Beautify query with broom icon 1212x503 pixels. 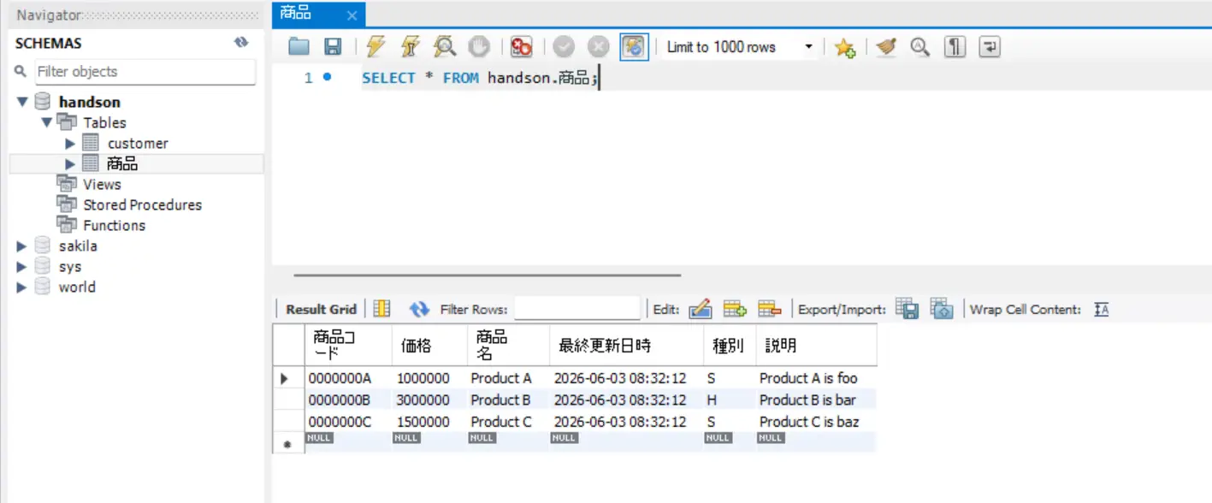point(885,47)
